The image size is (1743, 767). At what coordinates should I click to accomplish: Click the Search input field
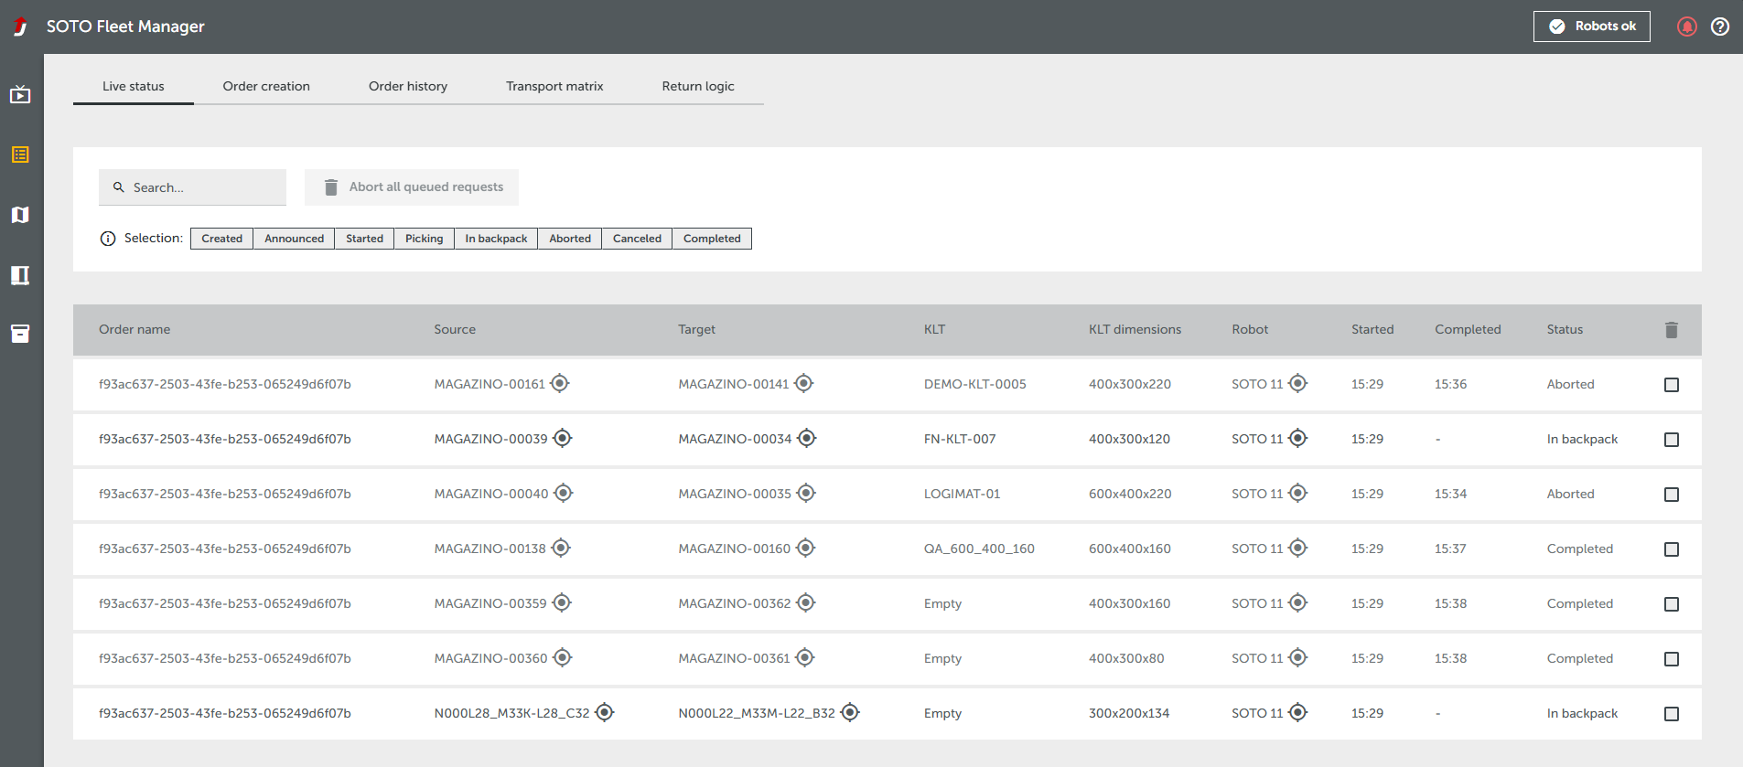click(x=192, y=187)
